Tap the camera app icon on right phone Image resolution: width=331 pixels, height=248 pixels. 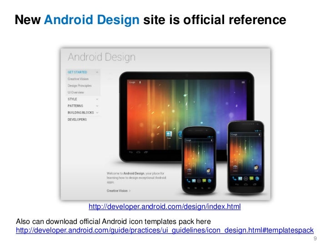(x=235, y=168)
